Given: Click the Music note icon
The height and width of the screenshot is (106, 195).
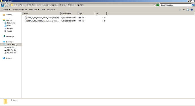Looking at the screenshot, I should click(5, 25).
